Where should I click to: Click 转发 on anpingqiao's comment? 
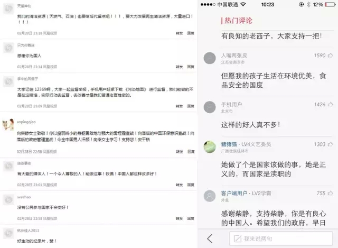click(180, 152)
